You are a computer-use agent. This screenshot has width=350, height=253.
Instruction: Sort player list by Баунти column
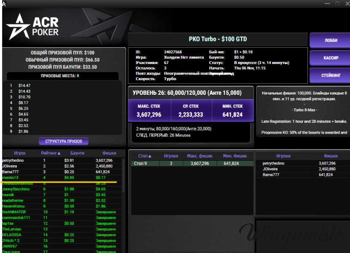77,153
